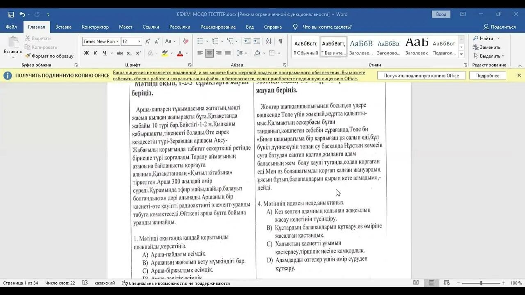Expand font color dropdown arrow
Viewport: 525px width, 295px height.
point(187,53)
